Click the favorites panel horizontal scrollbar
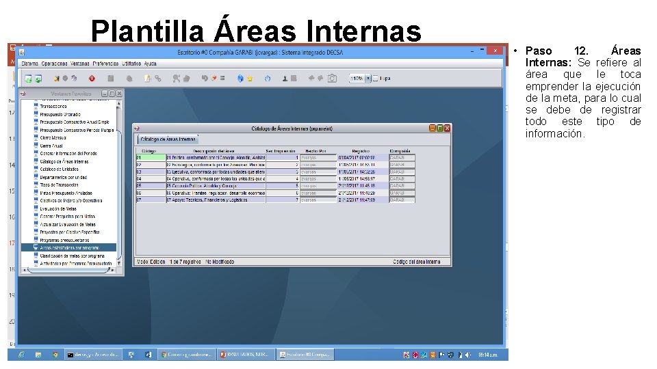 pyautogui.click(x=68, y=271)
